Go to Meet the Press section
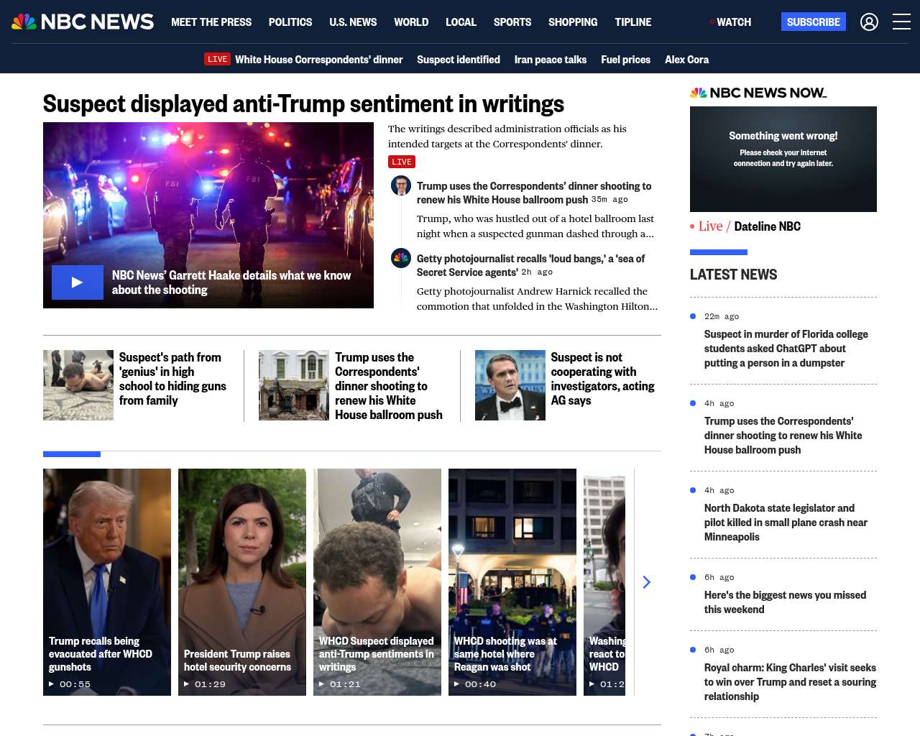Screen dimensions: 920x736 click(211, 22)
